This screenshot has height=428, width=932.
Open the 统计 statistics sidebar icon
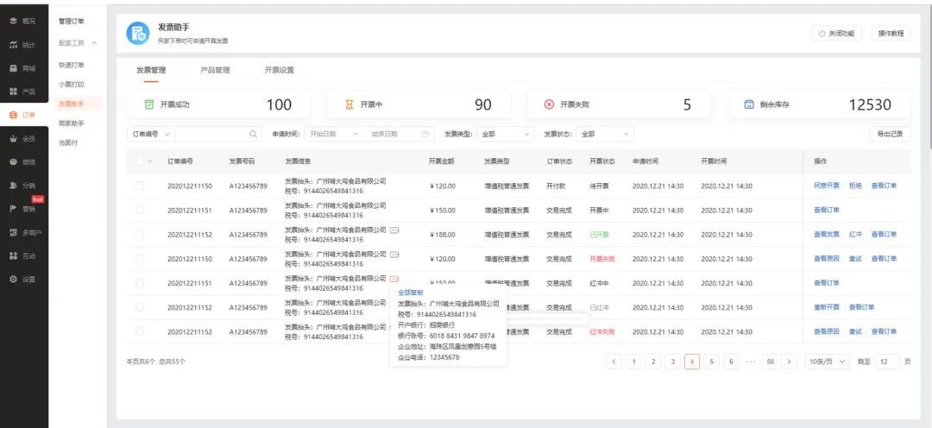14,44
